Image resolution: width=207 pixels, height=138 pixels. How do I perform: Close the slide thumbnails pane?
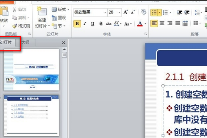pos(63,42)
